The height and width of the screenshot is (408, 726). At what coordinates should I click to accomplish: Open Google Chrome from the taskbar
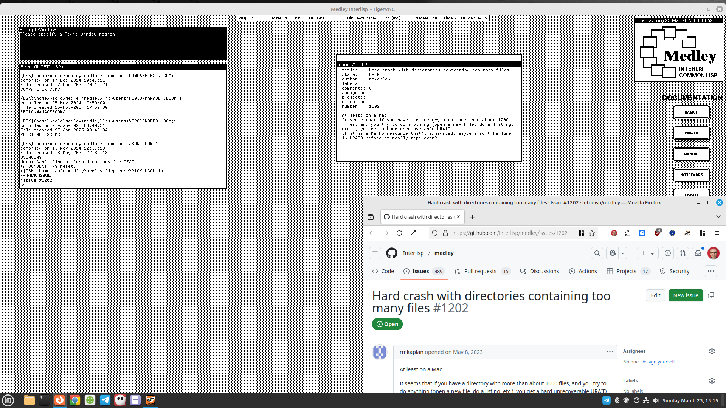[75, 400]
